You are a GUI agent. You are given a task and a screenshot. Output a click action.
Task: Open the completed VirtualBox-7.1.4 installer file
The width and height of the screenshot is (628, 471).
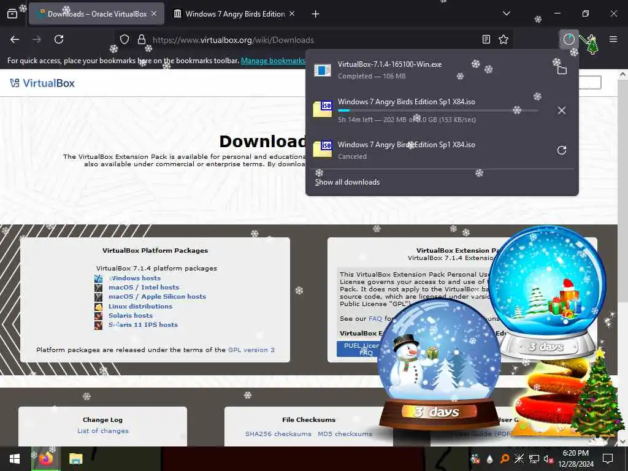click(x=431, y=70)
